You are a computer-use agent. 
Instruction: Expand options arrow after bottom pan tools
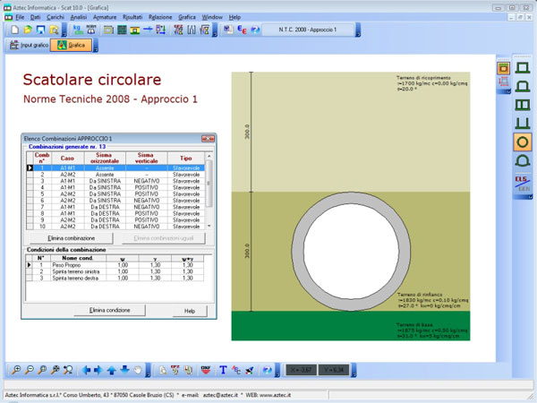coord(148,370)
